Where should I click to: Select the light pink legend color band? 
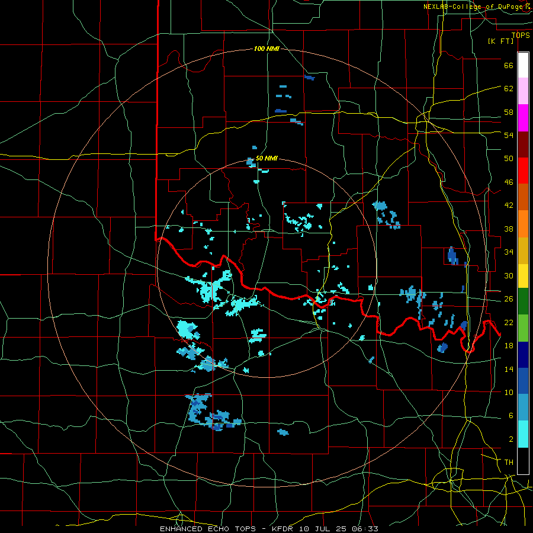tap(523, 91)
